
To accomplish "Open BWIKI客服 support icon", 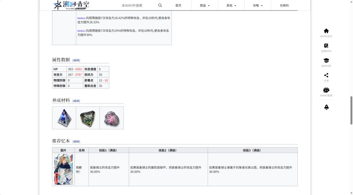I will [x=326, y=90].
